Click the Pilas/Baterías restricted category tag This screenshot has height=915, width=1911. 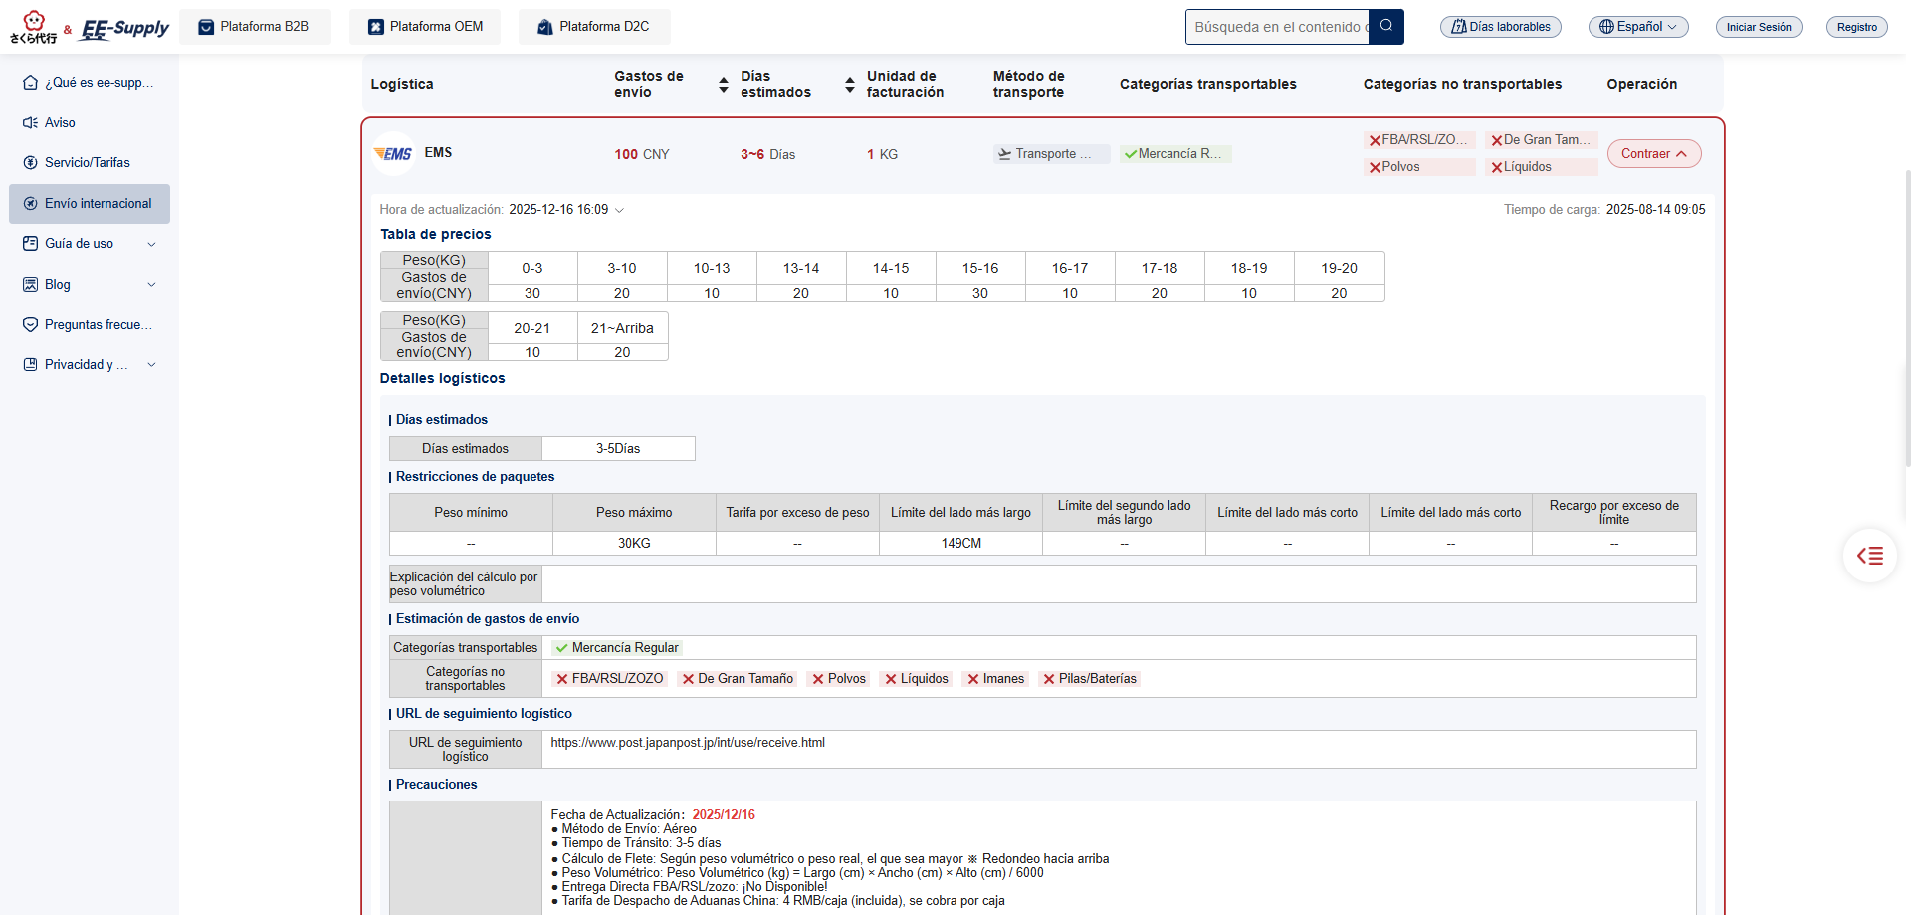point(1089,679)
